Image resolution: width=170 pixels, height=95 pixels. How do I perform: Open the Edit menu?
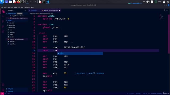click(5, 7)
